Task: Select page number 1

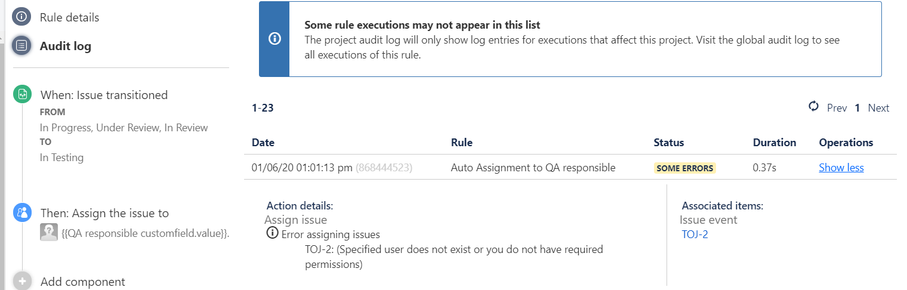Action: coord(857,108)
